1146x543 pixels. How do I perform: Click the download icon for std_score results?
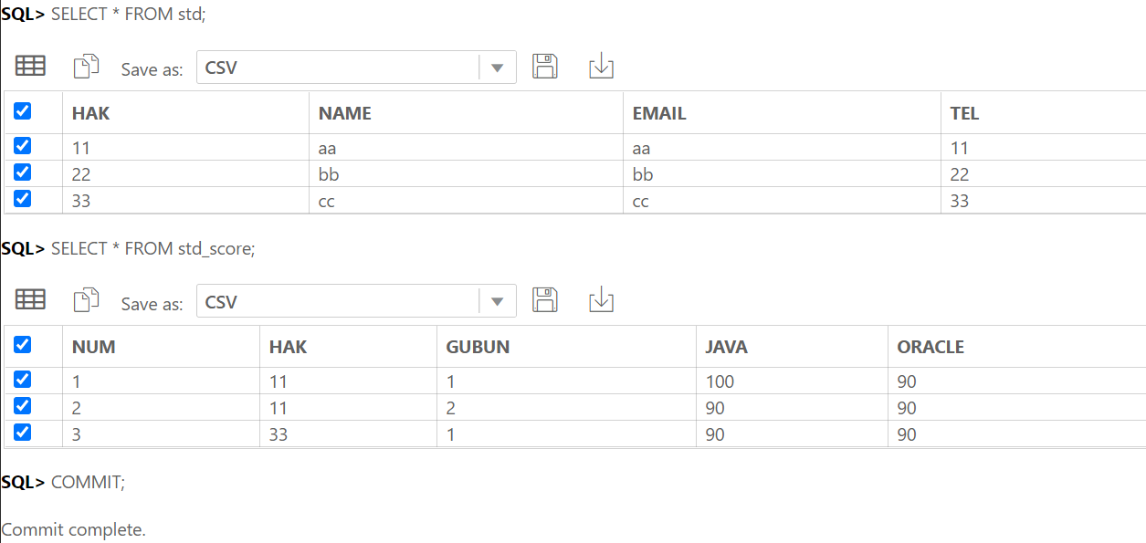[601, 299]
